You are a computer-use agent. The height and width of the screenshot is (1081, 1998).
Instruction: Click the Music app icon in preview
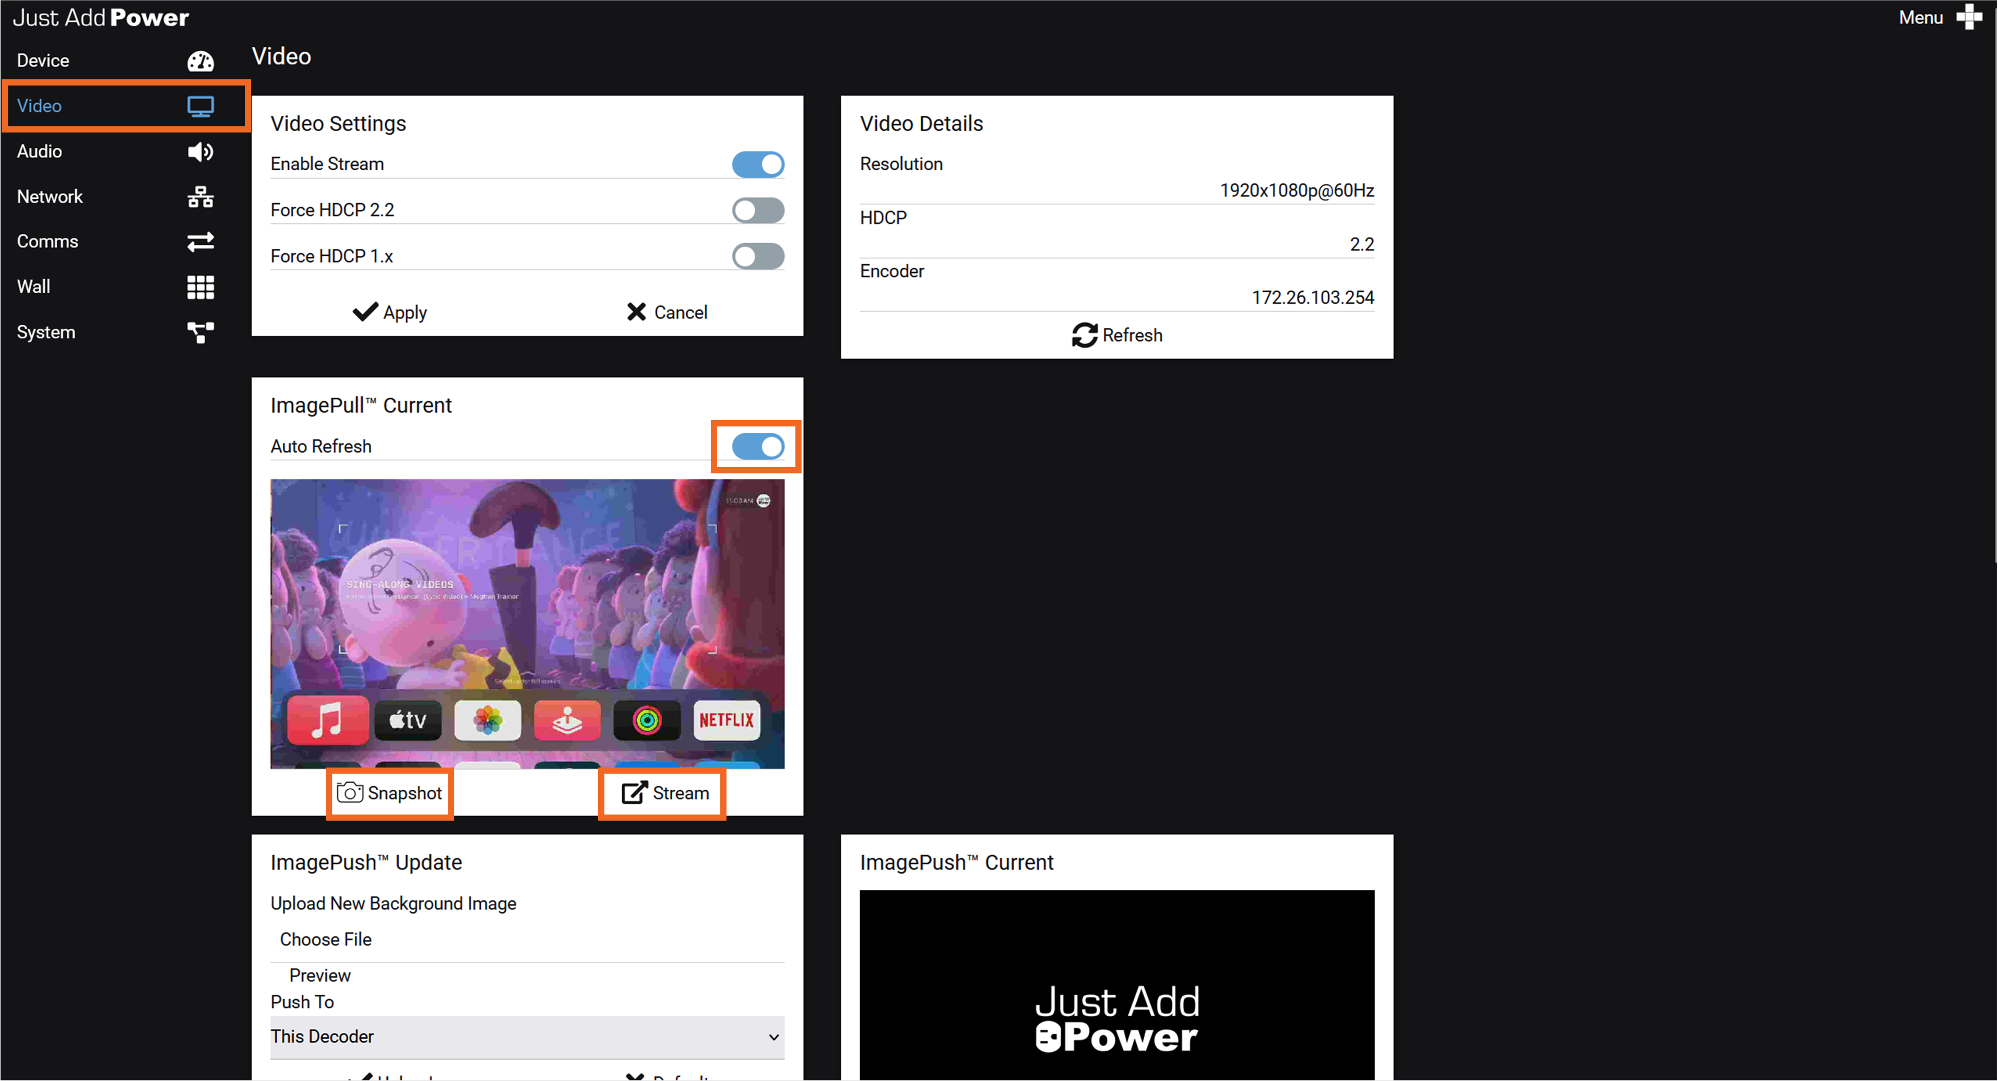327,720
